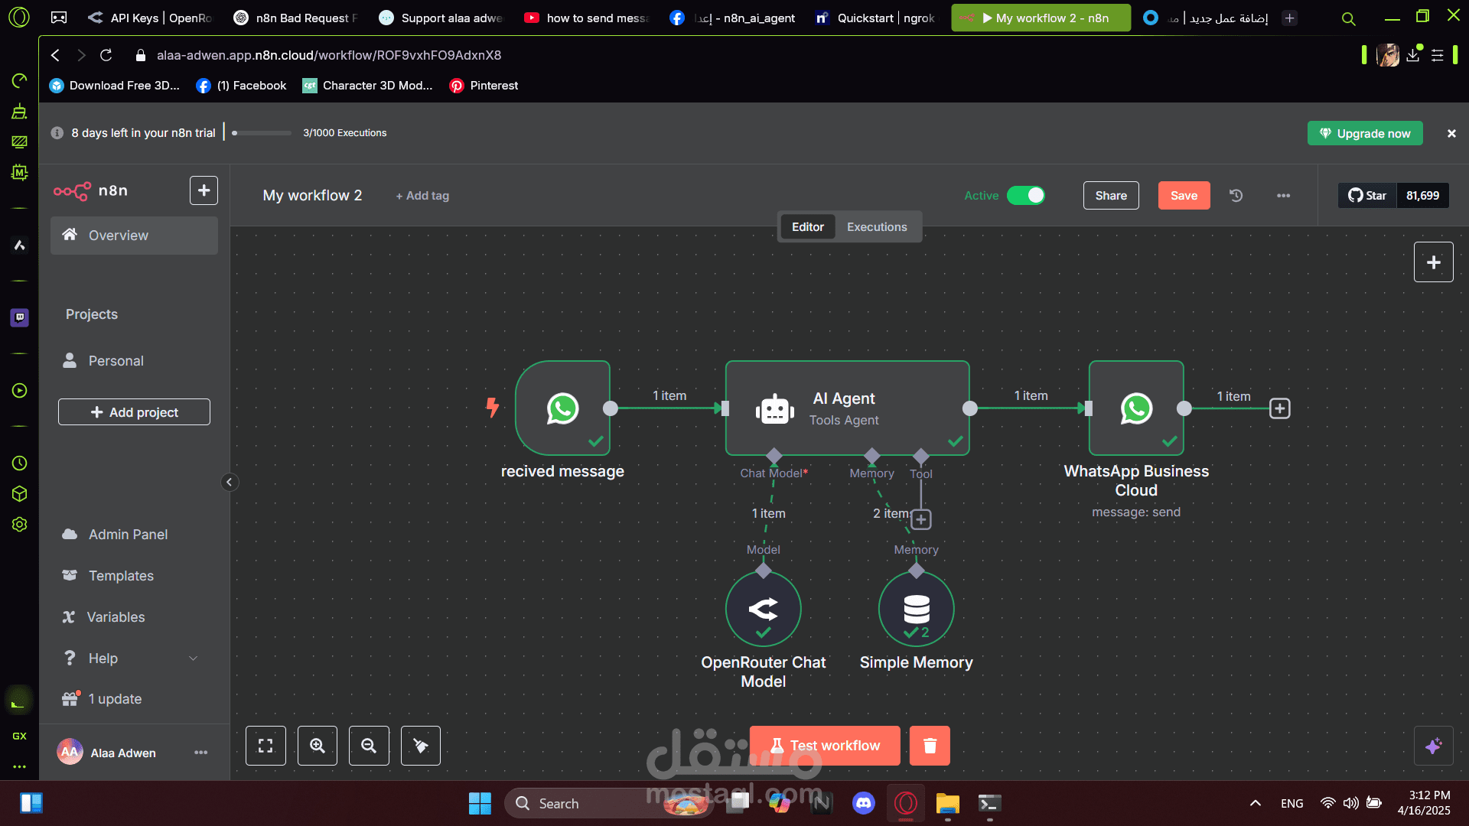Click the Upgrade now button

pyautogui.click(x=1365, y=133)
